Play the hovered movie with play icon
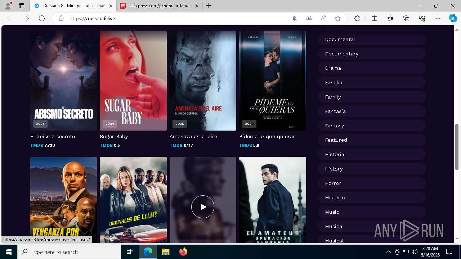This screenshot has width=461, height=259. tap(203, 207)
